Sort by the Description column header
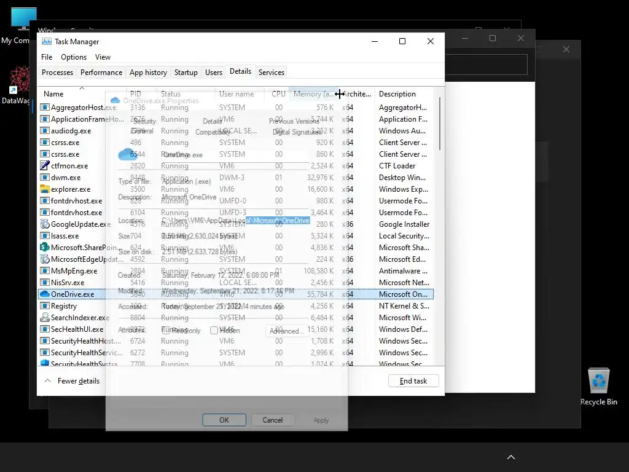The height and width of the screenshot is (472, 629). pos(404,93)
